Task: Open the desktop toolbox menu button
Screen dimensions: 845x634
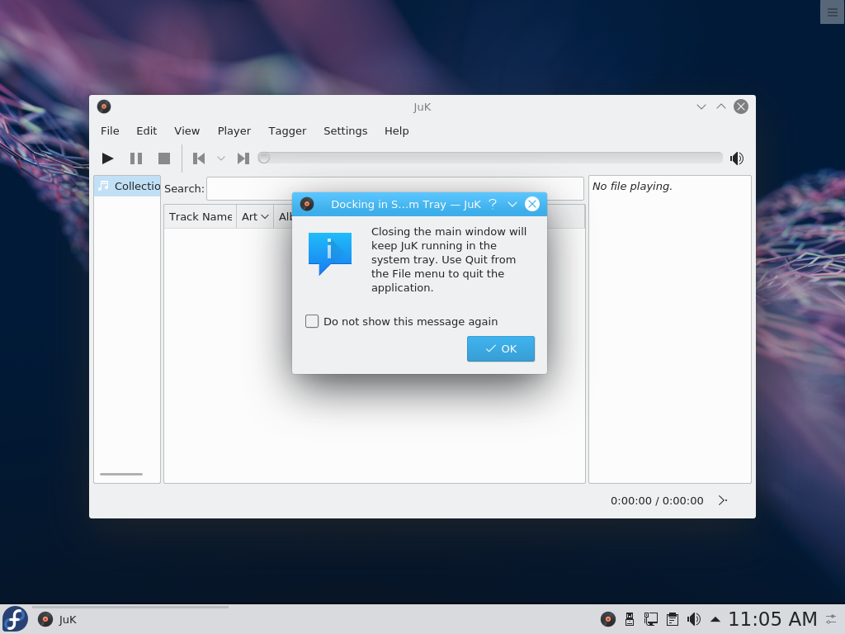Action: click(832, 12)
